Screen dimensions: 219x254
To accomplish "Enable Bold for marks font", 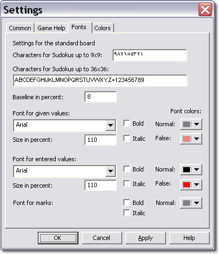I will (x=127, y=202).
